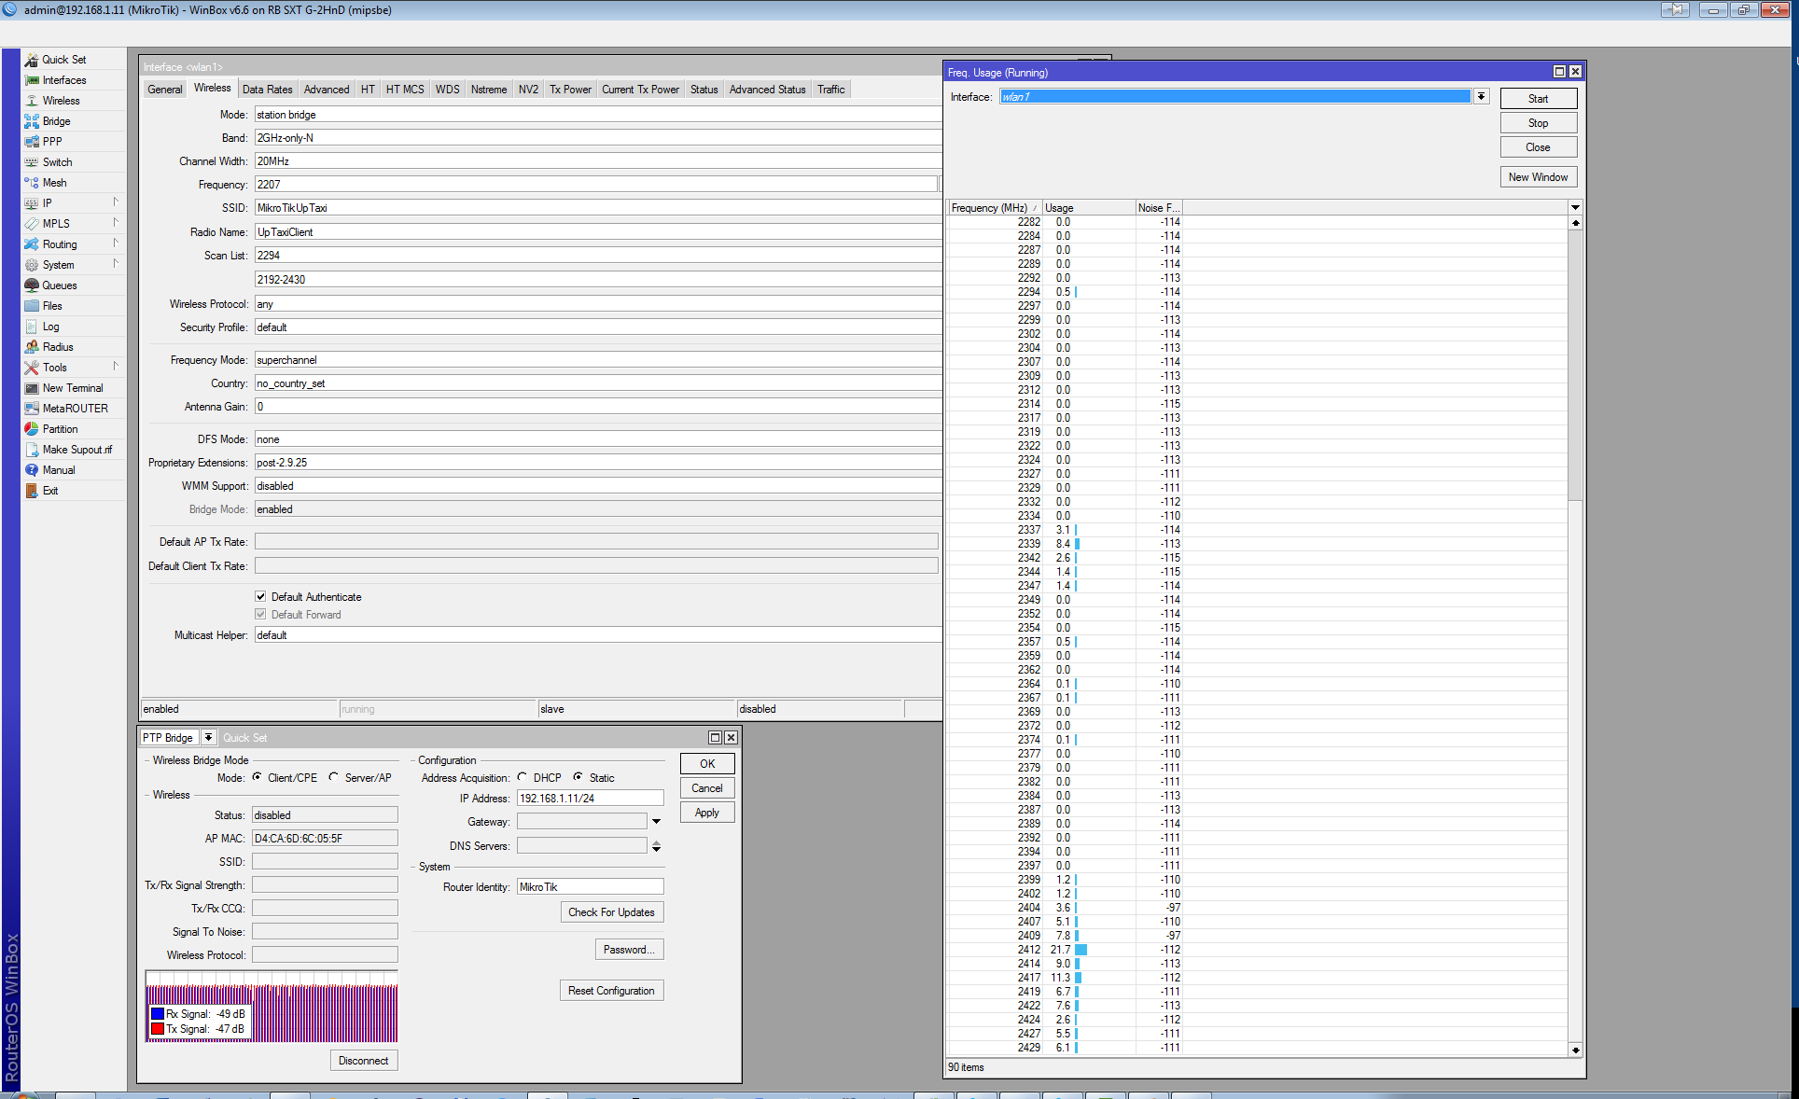Viewport: 1799px width, 1099px height.
Task: Expand the Gateway dropdown arrow
Action: point(656,822)
